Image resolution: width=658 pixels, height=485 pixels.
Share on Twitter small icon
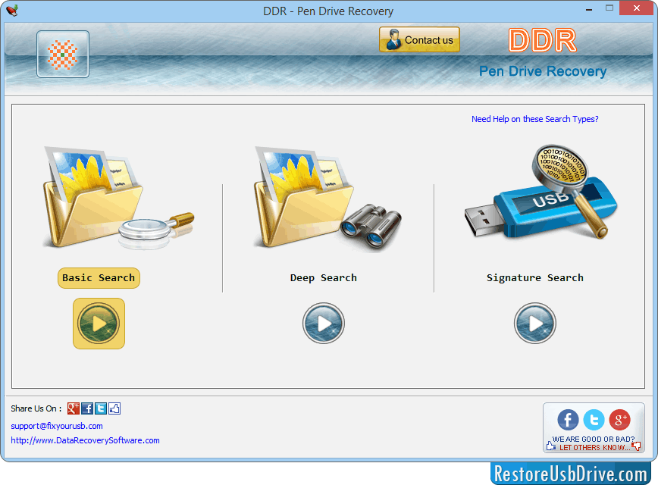tap(101, 408)
